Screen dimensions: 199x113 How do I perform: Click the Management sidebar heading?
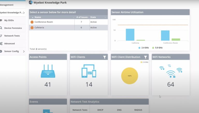pos(6,5)
